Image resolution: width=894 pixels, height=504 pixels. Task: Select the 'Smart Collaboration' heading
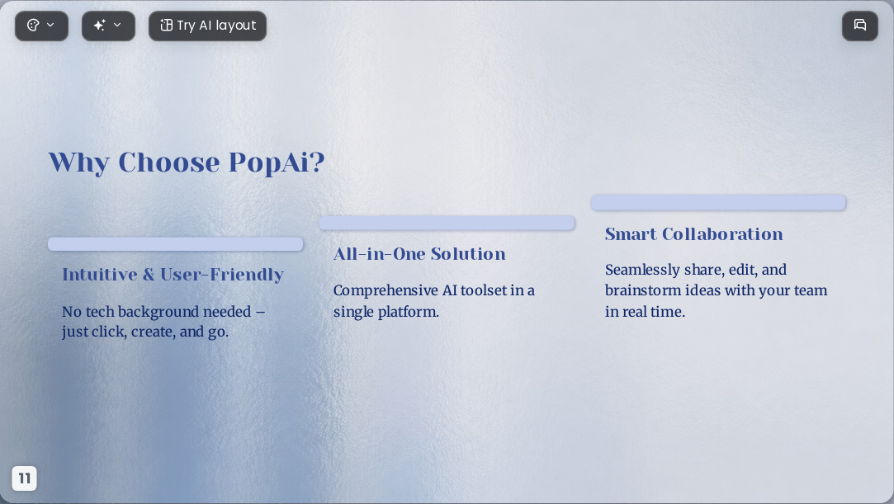coord(693,233)
